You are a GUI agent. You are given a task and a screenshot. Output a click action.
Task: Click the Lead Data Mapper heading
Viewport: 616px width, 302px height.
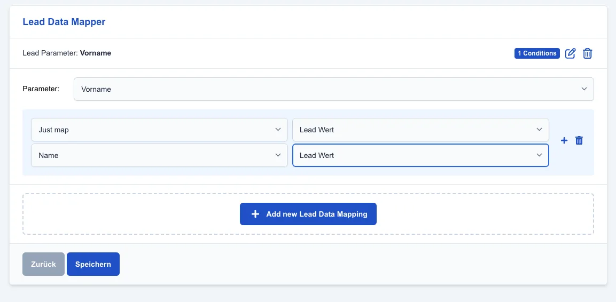coord(64,21)
